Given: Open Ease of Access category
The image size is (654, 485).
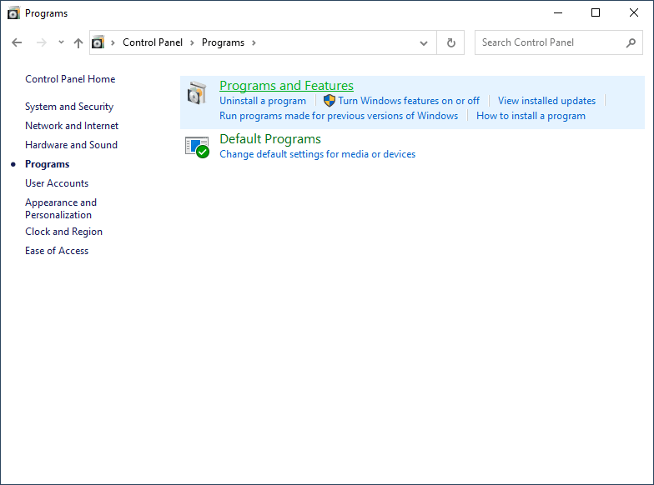Looking at the screenshot, I should [x=57, y=251].
